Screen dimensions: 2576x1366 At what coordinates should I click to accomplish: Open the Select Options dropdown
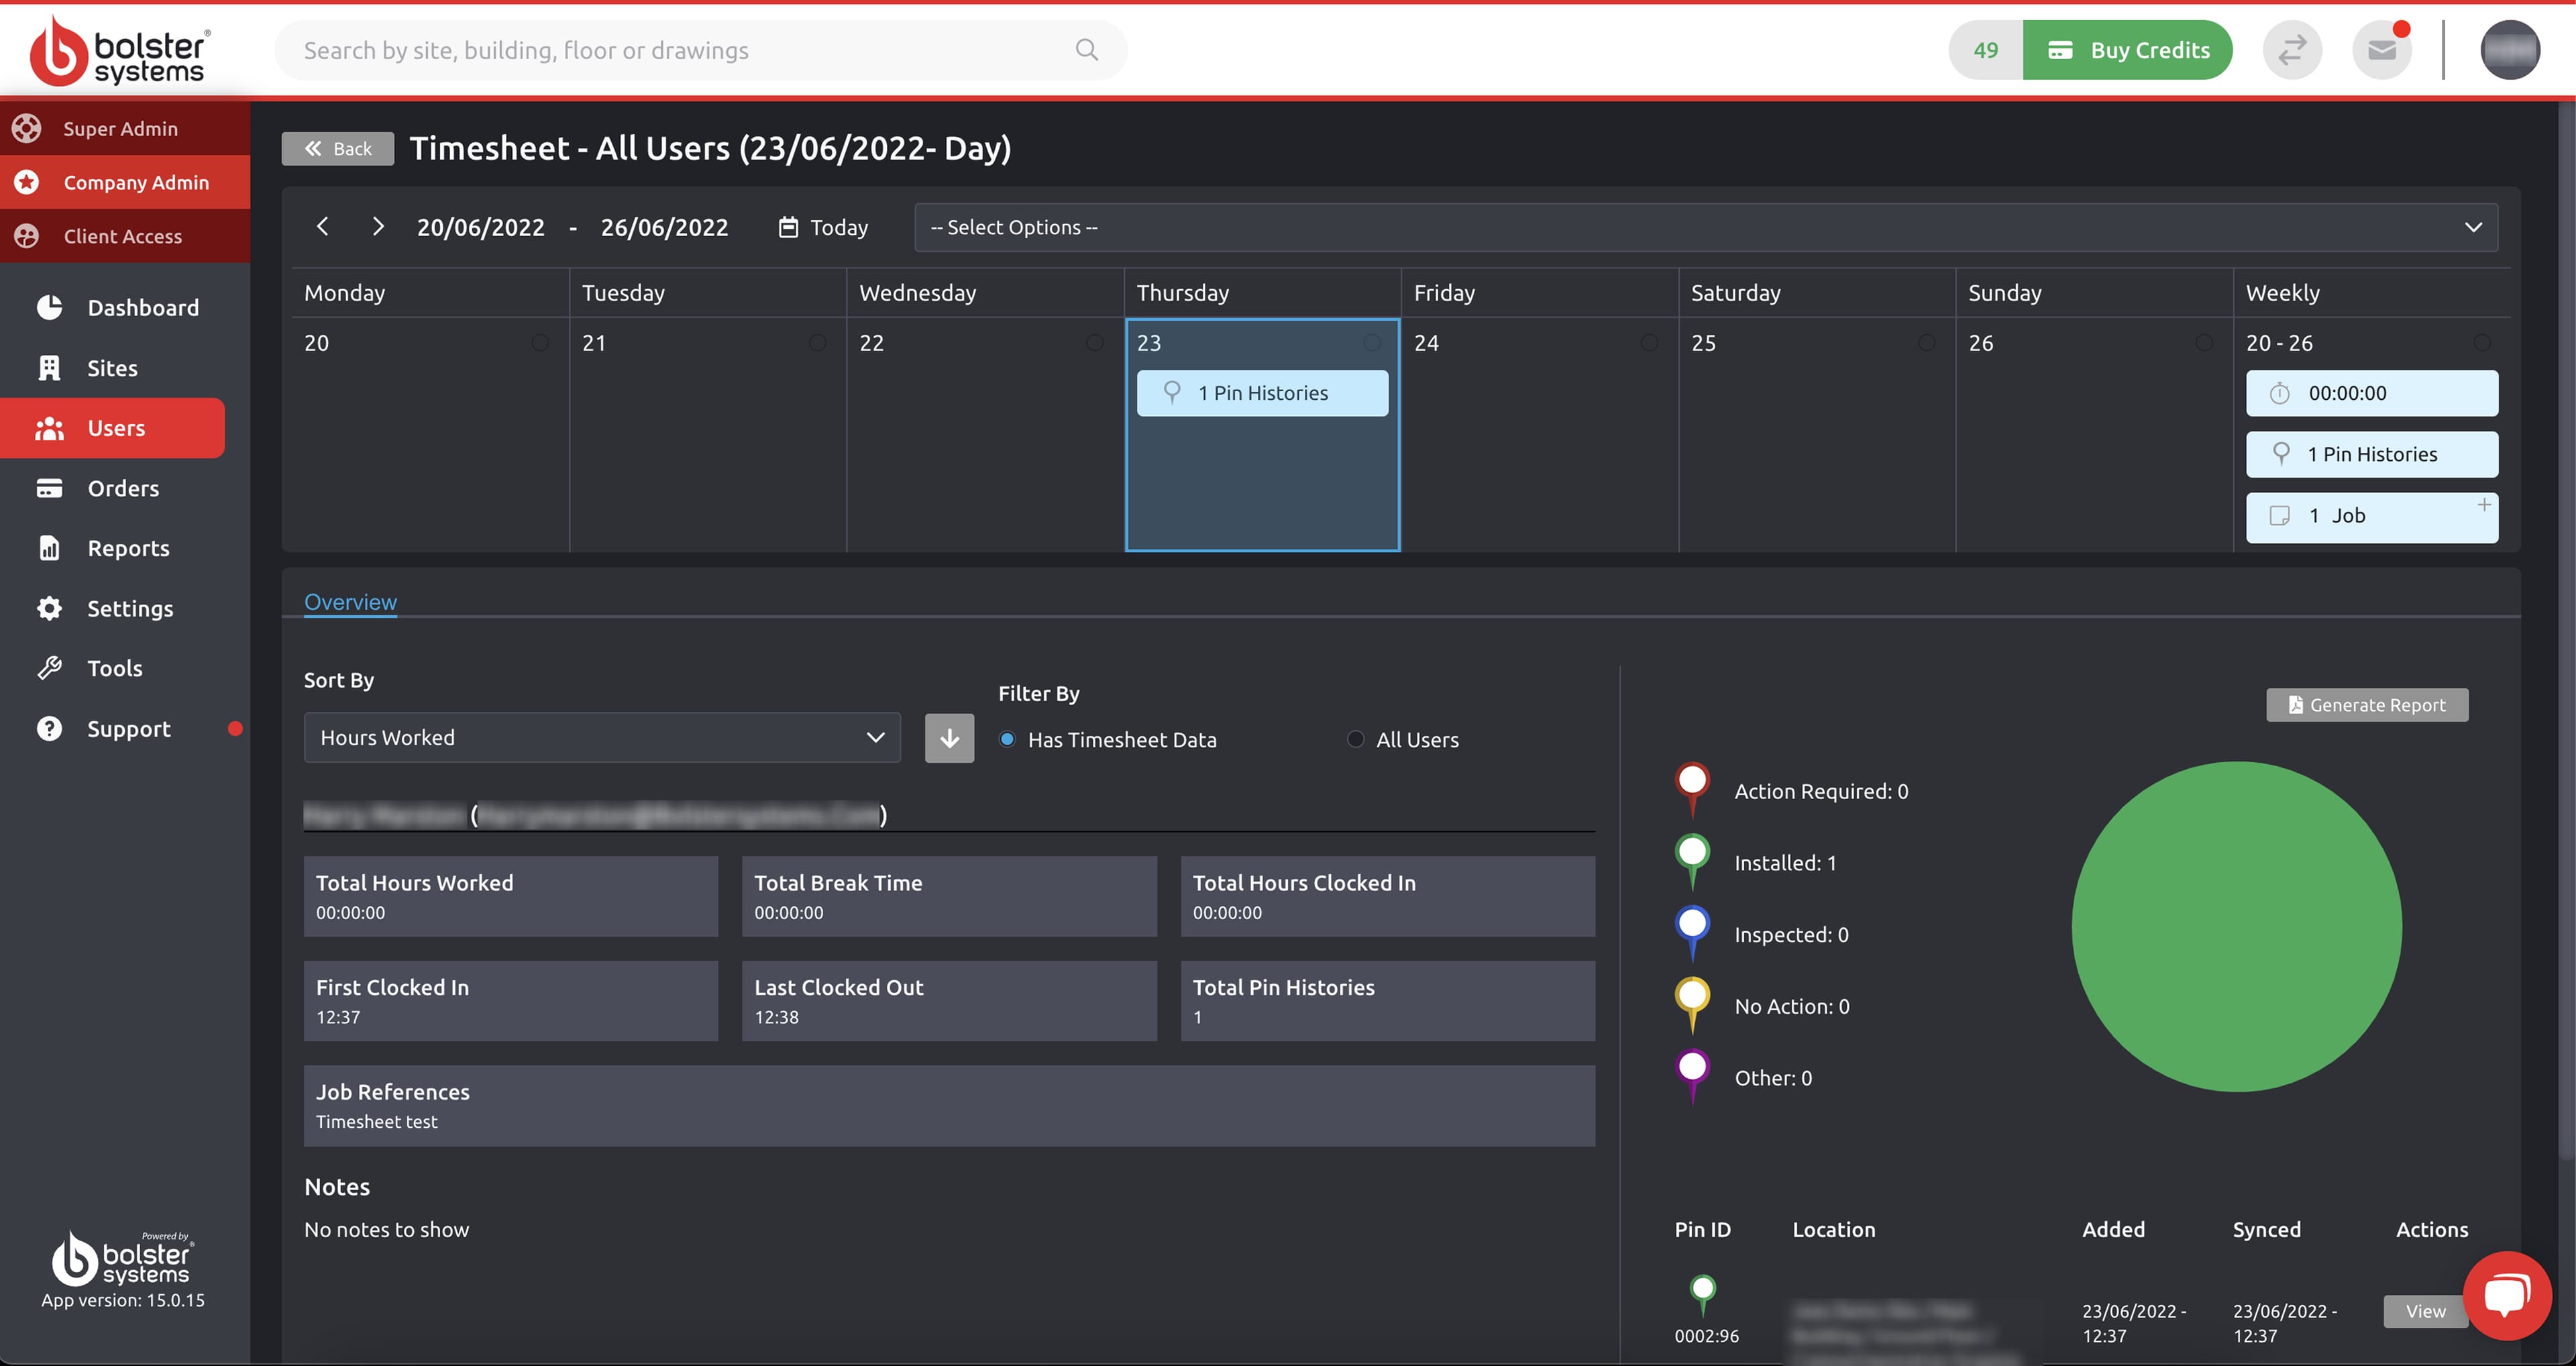pyautogui.click(x=1706, y=227)
